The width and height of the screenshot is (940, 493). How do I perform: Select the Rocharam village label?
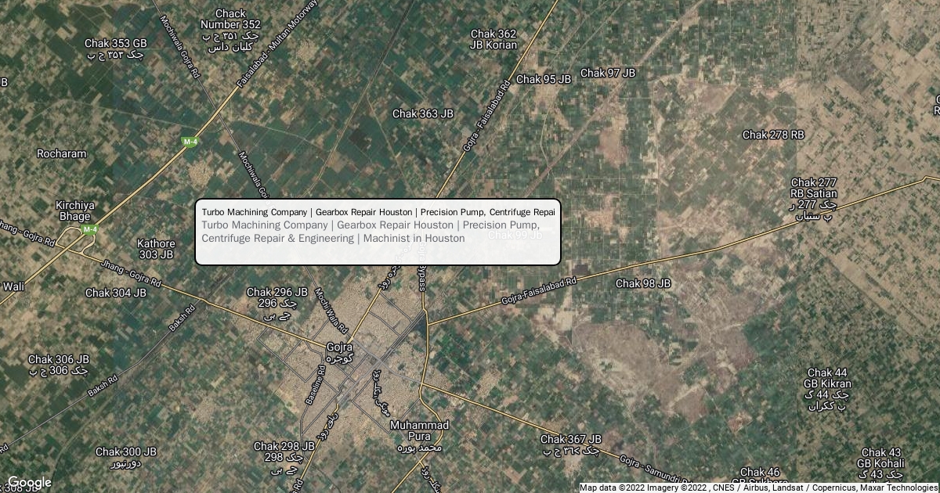[x=62, y=153]
